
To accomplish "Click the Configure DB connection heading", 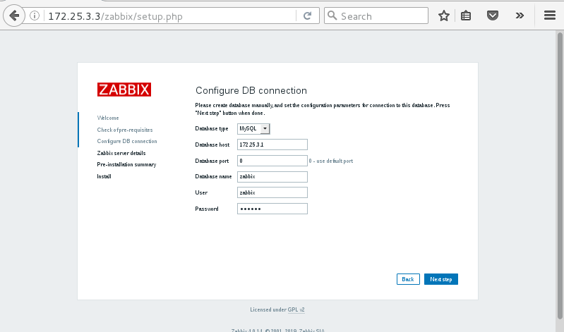I will [x=251, y=90].
